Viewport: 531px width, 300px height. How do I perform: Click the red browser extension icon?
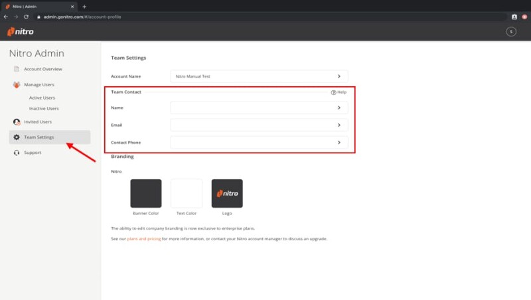[x=524, y=17]
